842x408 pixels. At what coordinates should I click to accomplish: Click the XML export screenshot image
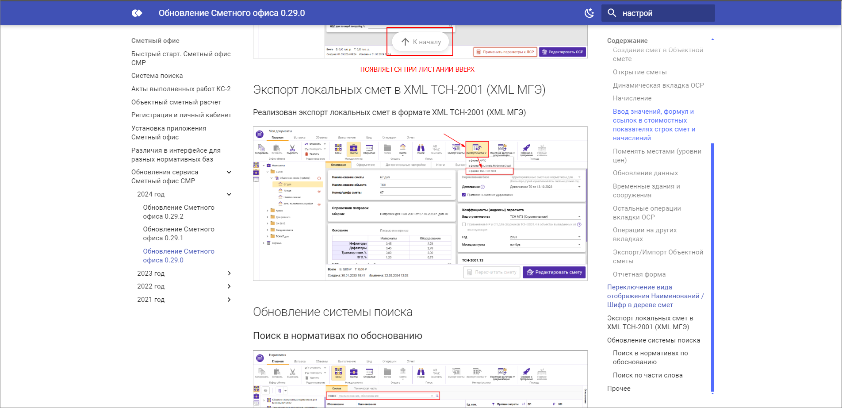(x=420, y=204)
